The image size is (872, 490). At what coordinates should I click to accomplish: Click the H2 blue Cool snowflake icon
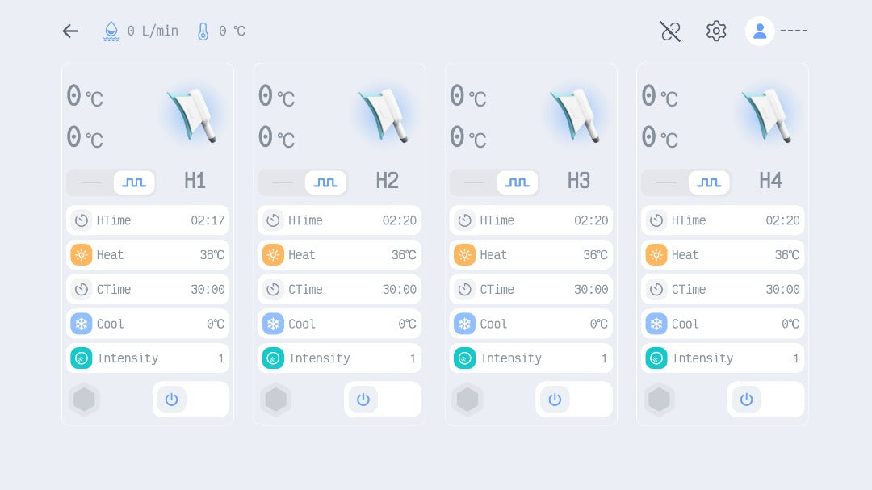(x=274, y=324)
